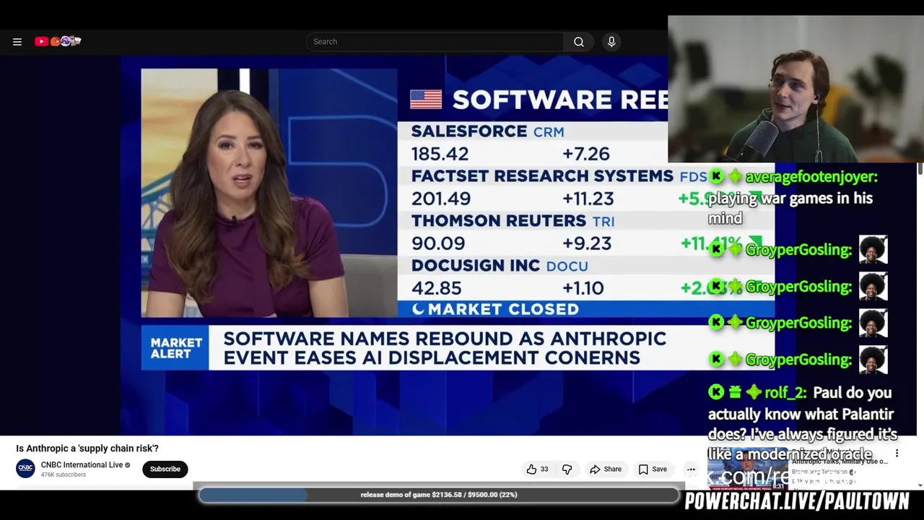924x520 pixels.
Task: Click rolf_2 chat username
Action: point(785,393)
